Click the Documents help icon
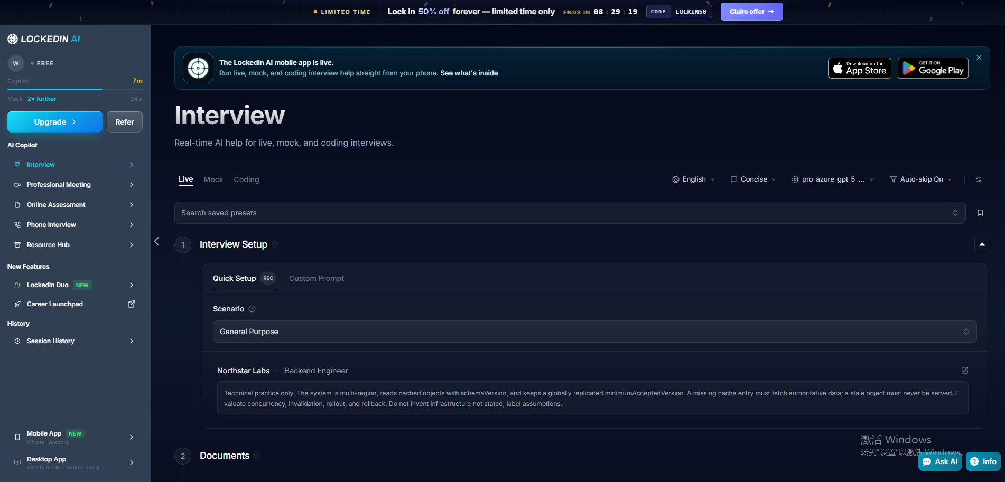Screen dimensions: 1005x482 [257, 456]
